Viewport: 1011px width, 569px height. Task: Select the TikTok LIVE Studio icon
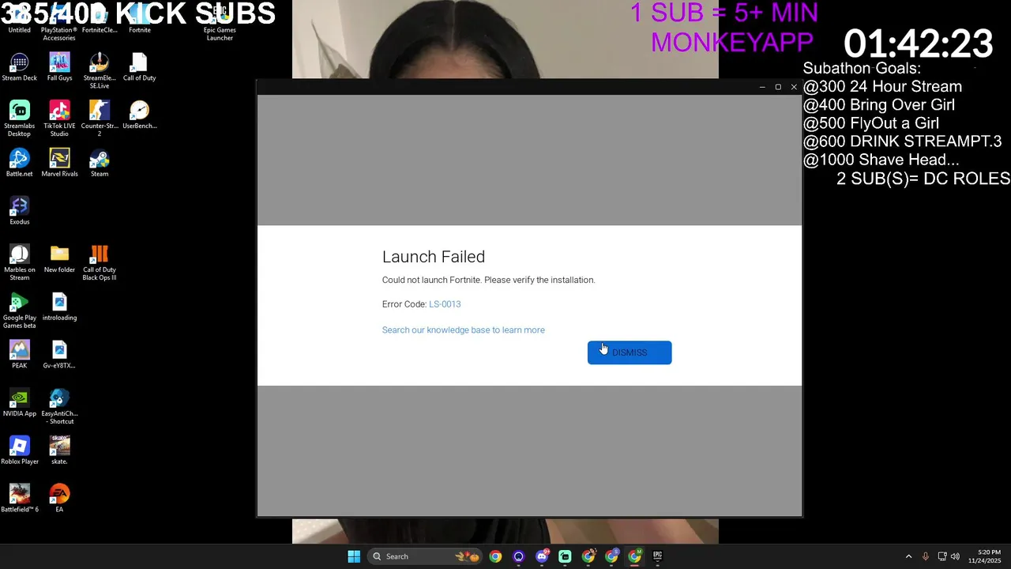pyautogui.click(x=59, y=119)
